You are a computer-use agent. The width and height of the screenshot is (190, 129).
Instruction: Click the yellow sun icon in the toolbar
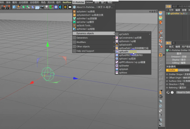[65, 7]
